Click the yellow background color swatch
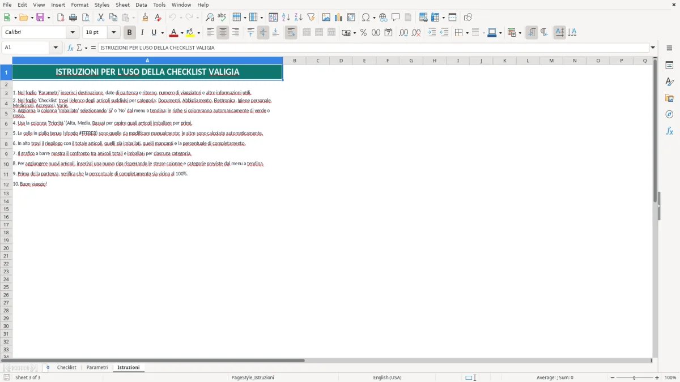Image resolution: width=680 pixels, height=382 pixels. (191, 33)
